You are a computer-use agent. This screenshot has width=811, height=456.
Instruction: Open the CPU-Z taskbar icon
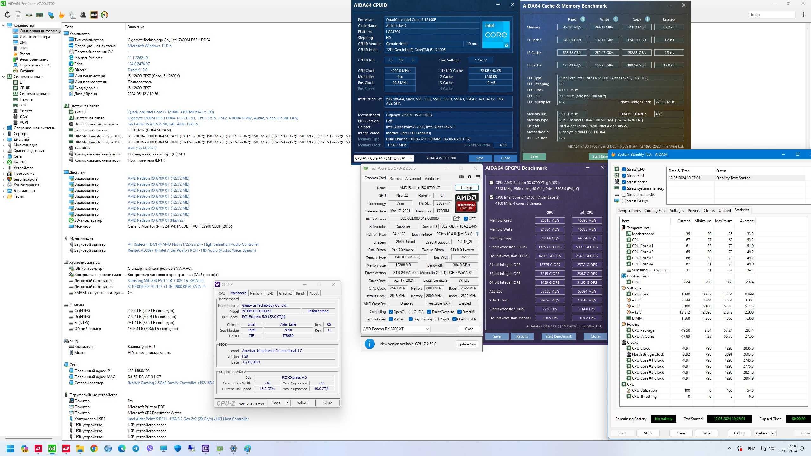(206, 448)
